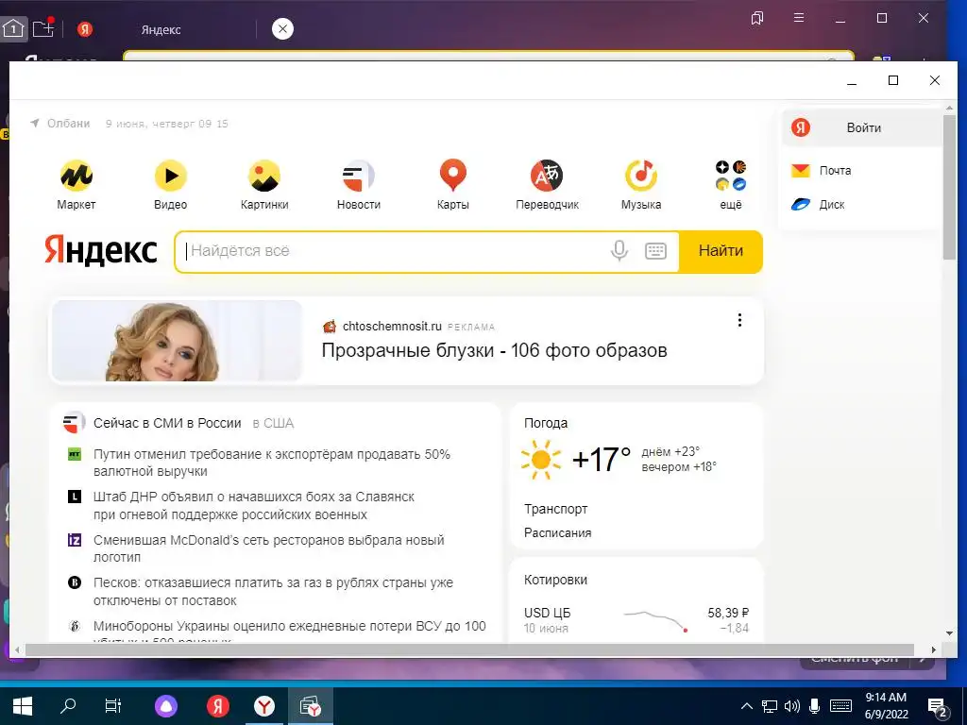
Task: Open network status icon in system tray
Action: [769, 706]
